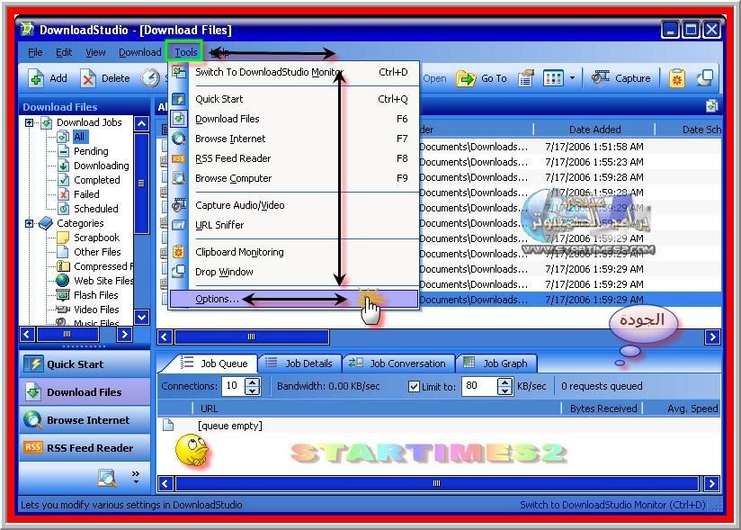
Task: Click the Go To arrow icon
Action: point(466,78)
